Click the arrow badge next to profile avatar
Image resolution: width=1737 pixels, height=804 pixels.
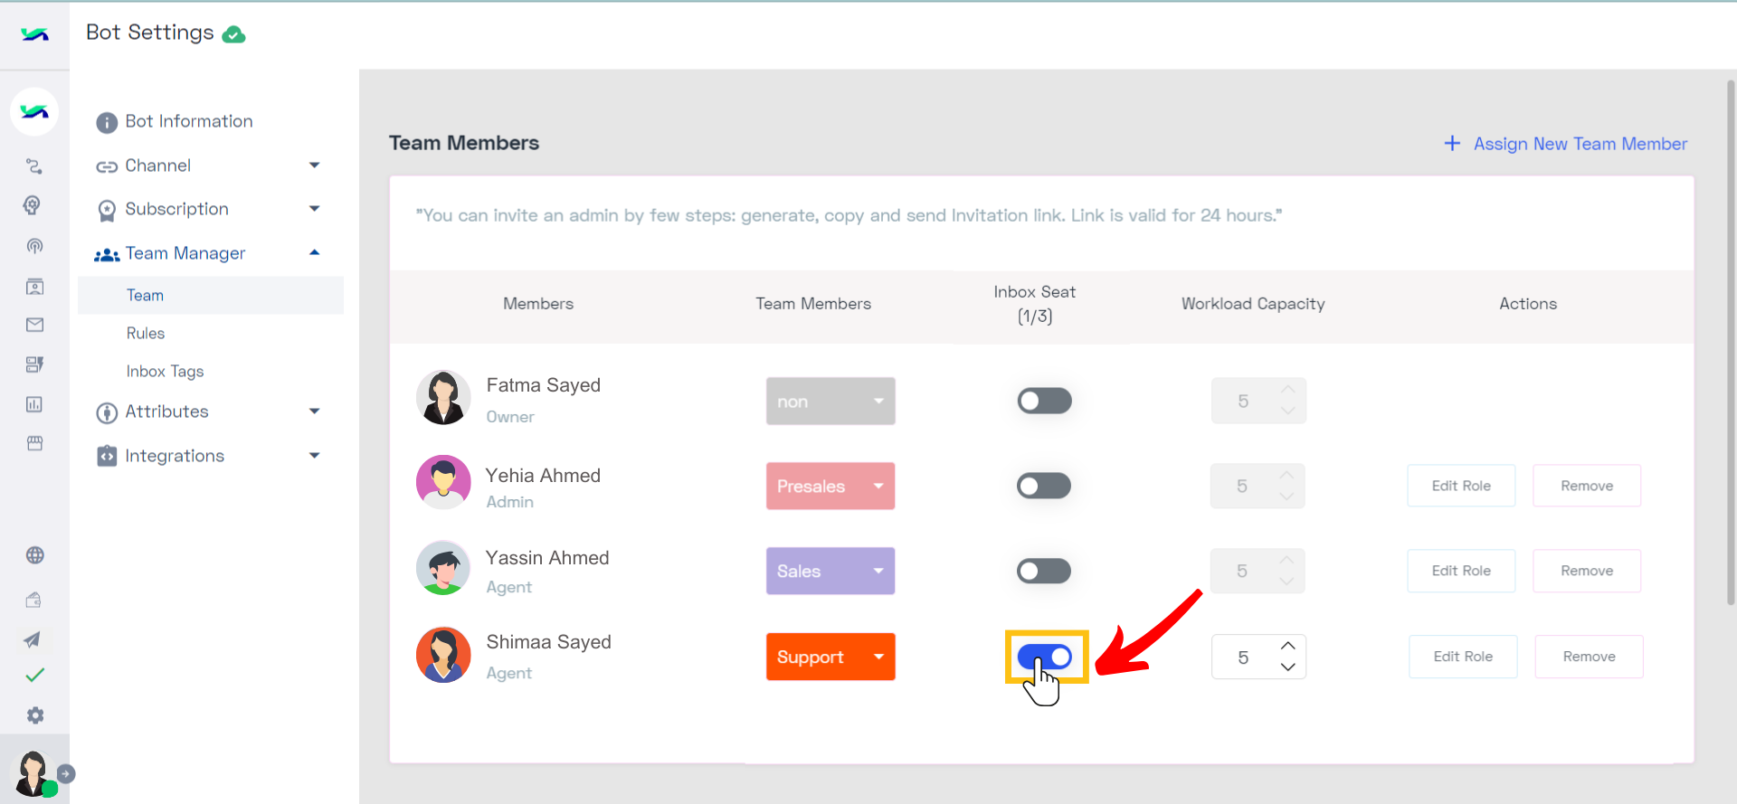point(66,774)
